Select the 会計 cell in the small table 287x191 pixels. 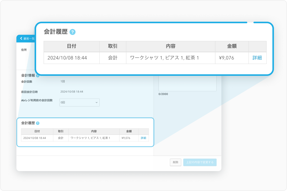coord(61,138)
